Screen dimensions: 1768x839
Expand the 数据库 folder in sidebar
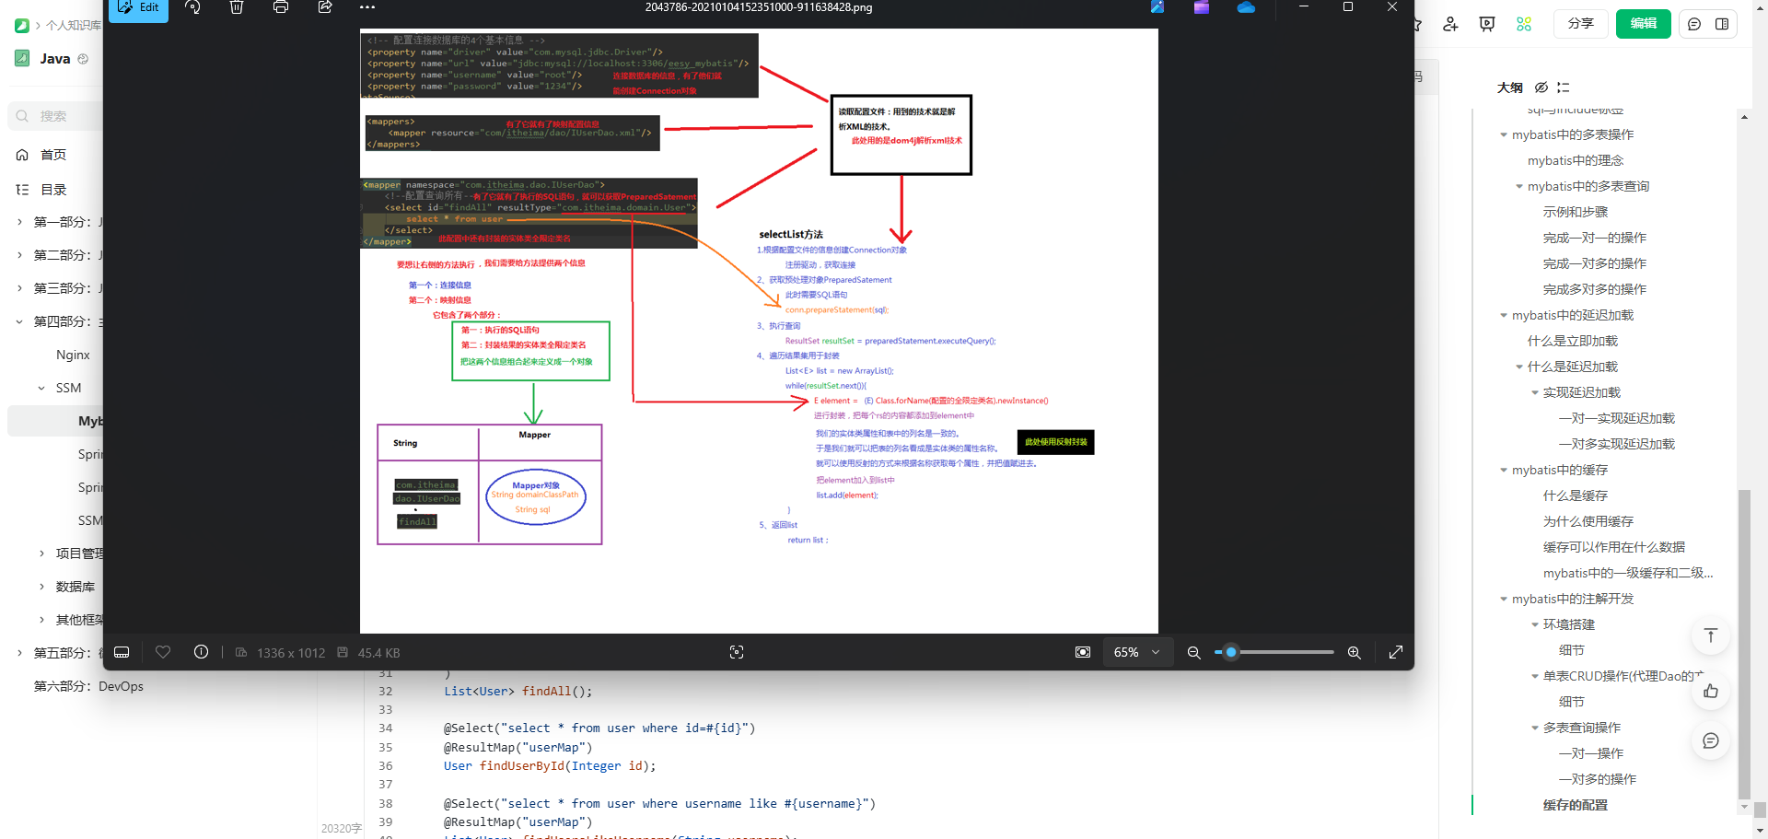pyautogui.click(x=41, y=587)
